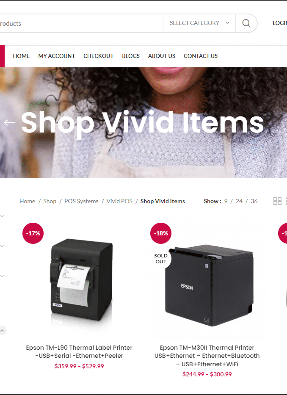This screenshot has width=287, height=395.
Task: Click the products search input field
Action: [x=81, y=23]
